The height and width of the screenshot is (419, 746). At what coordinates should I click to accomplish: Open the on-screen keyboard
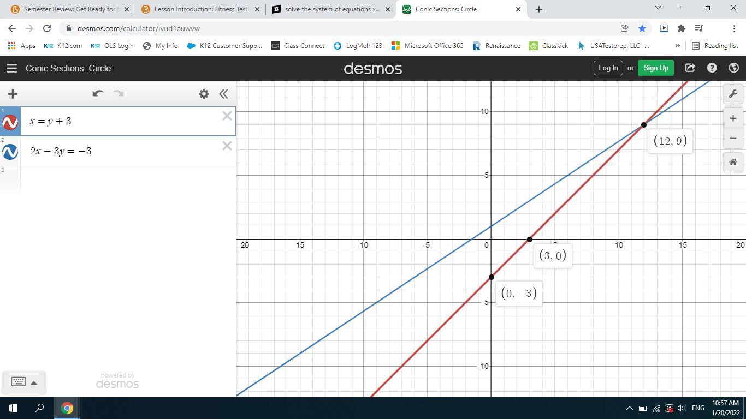[19, 382]
